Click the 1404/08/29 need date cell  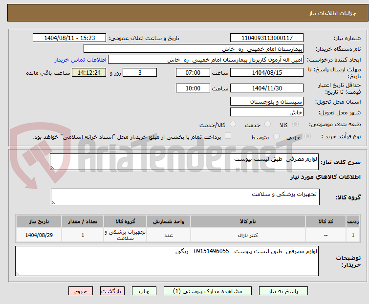tap(39, 235)
